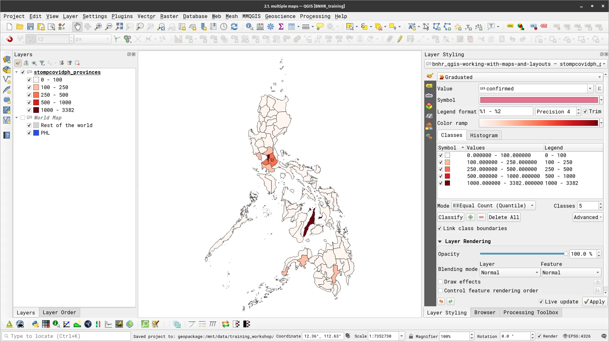Open the Mode dropdown showing Equal Count
Image resolution: width=609 pixels, height=342 pixels.
click(x=493, y=205)
